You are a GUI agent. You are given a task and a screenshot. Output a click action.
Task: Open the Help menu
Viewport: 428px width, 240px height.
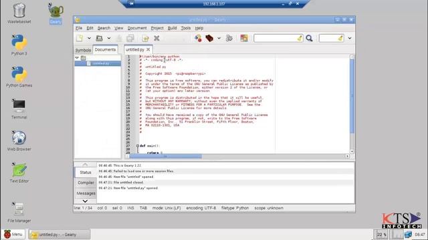point(199,28)
